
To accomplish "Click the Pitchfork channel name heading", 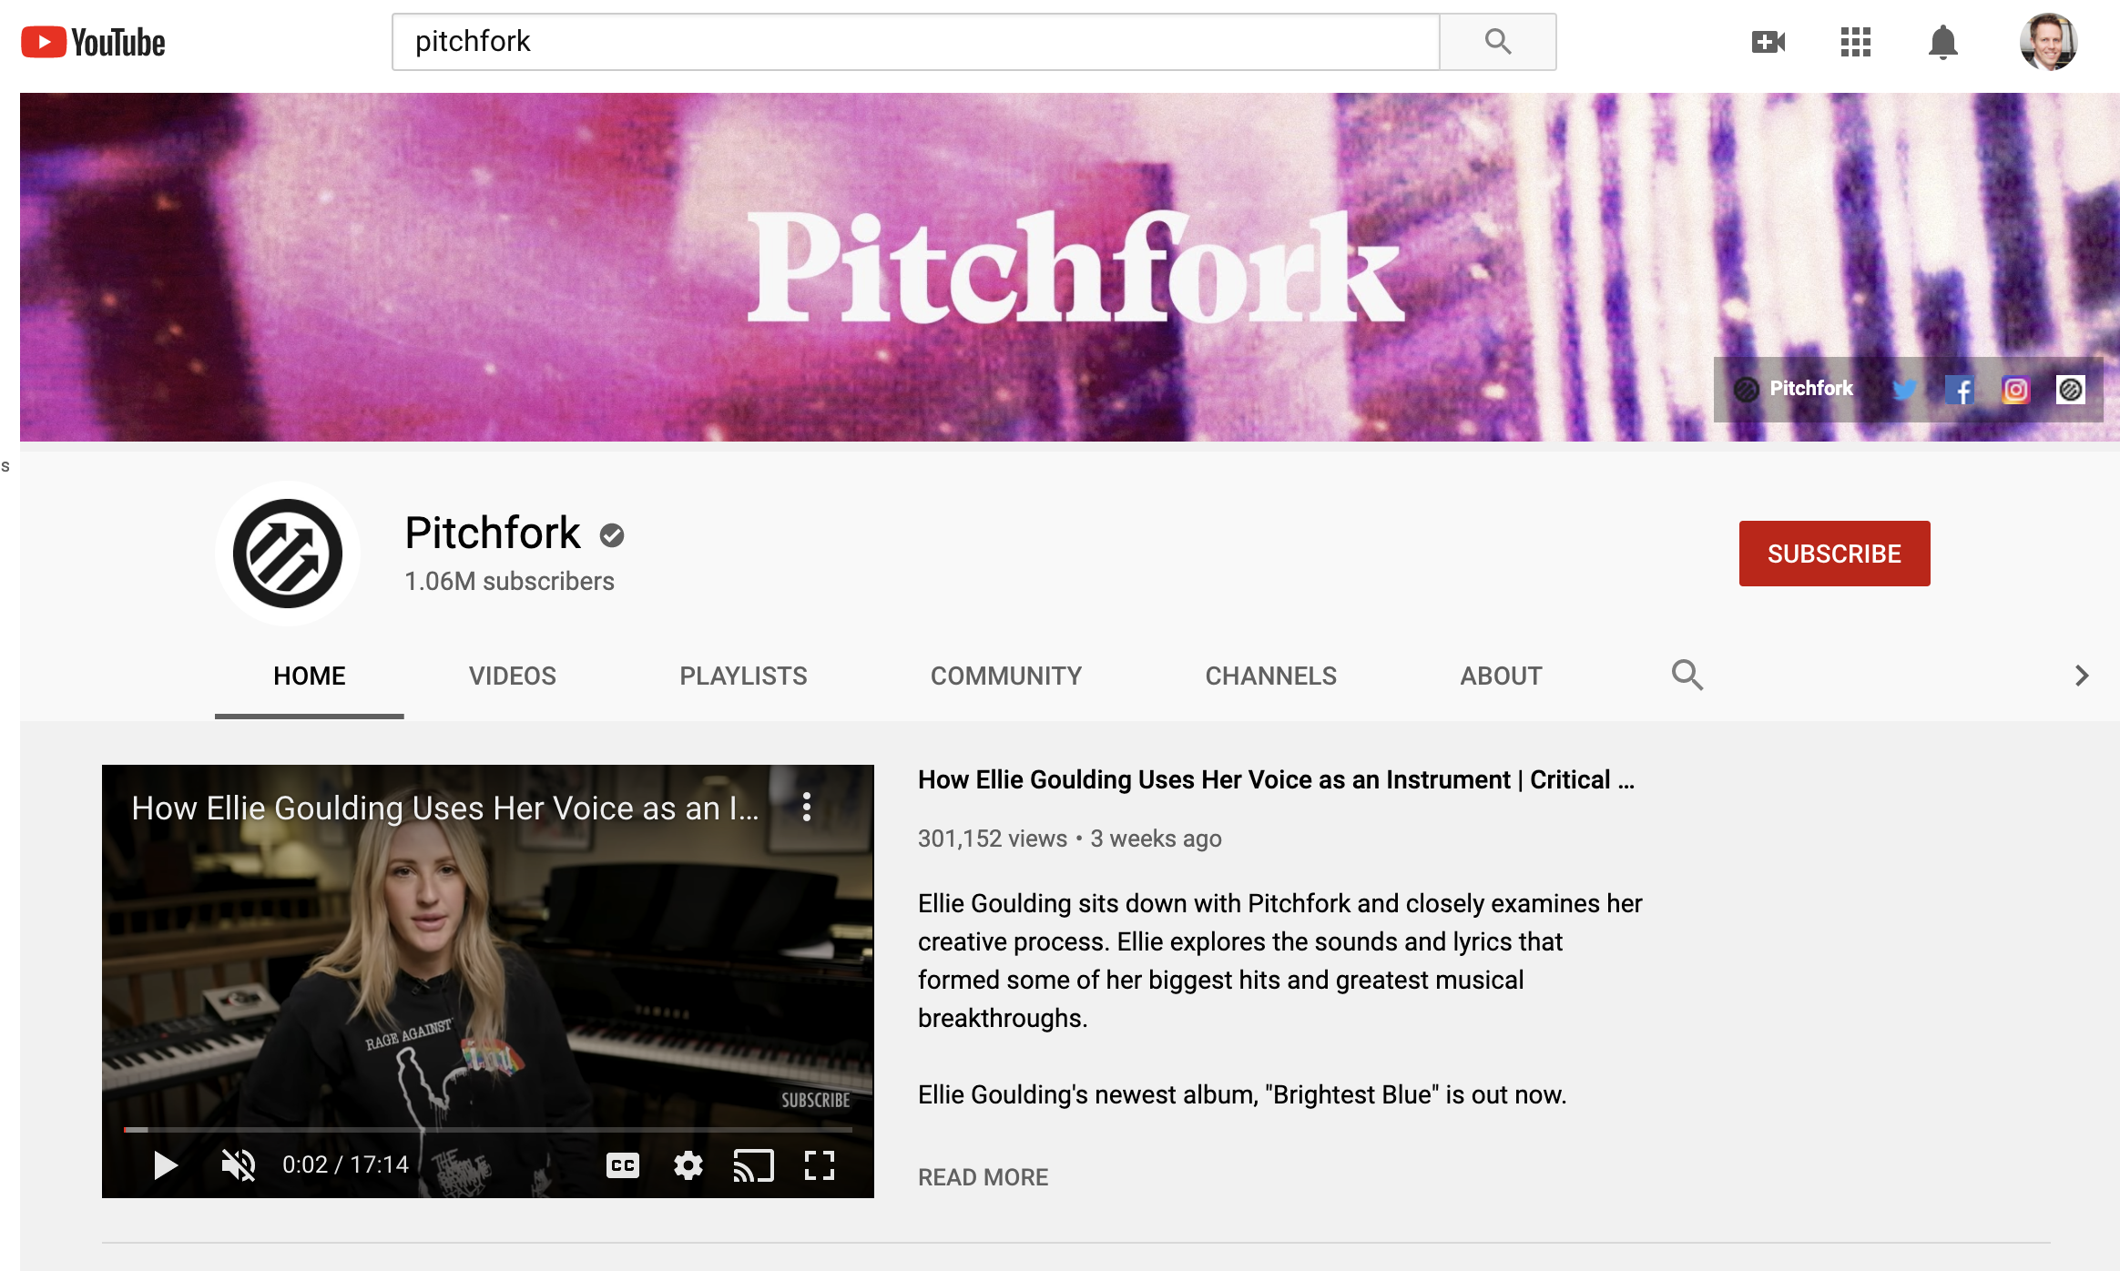I will (493, 533).
